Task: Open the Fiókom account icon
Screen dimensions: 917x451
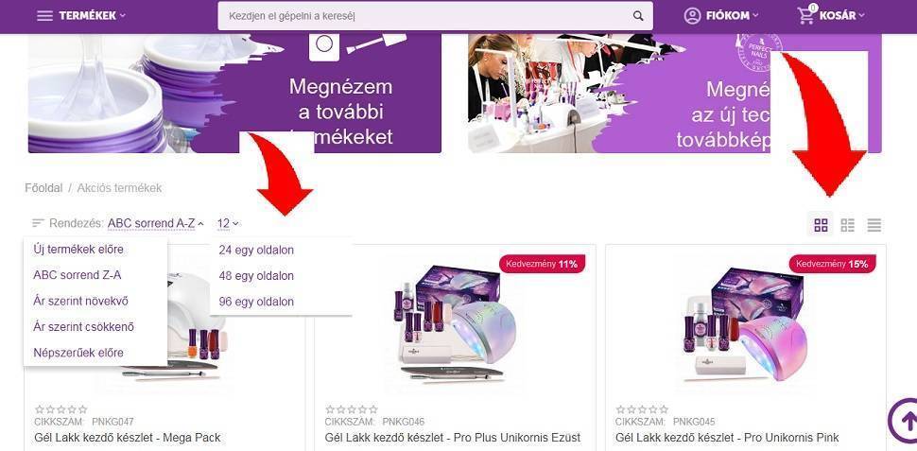Action: [692, 16]
